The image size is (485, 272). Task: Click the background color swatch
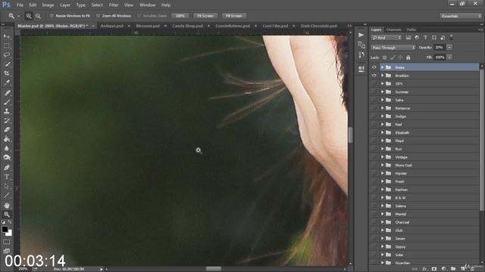(x=10, y=233)
